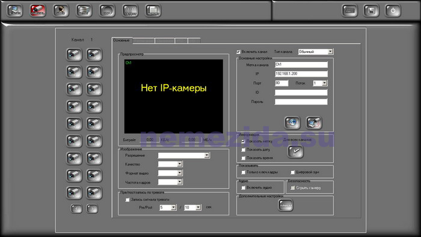The height and width of the screenshot is (237, 421).
Task: Click the on-screen keyboard icon
Action: (x=350, y=11)
